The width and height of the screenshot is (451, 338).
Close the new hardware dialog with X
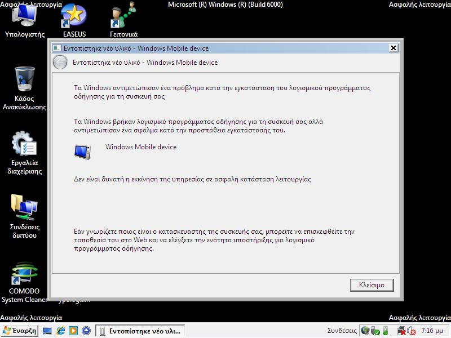click(x=393, y=48)
